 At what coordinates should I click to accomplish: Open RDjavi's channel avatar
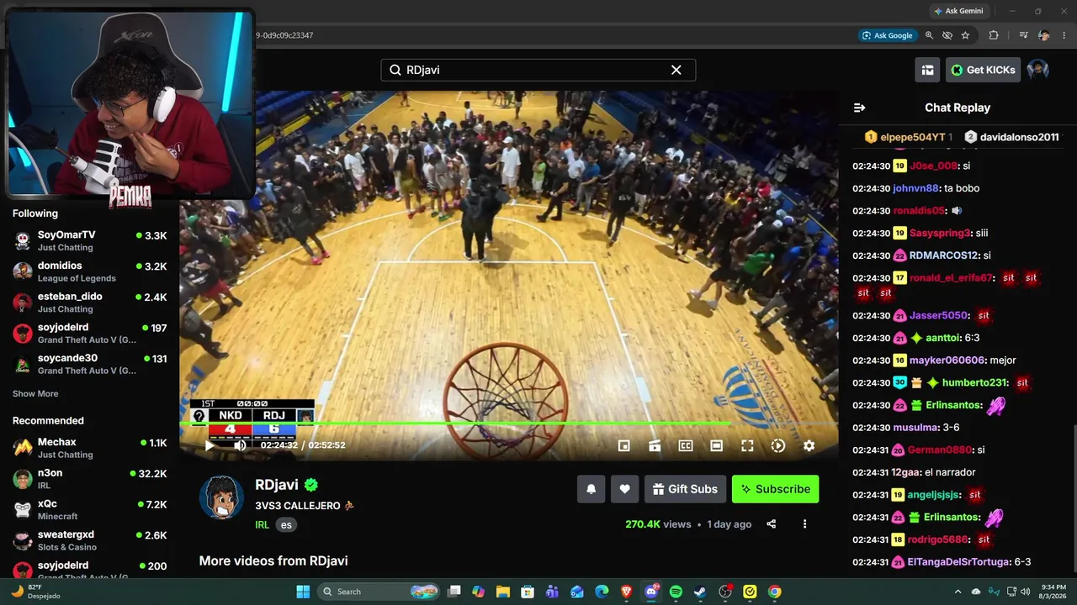pos(221,497)
